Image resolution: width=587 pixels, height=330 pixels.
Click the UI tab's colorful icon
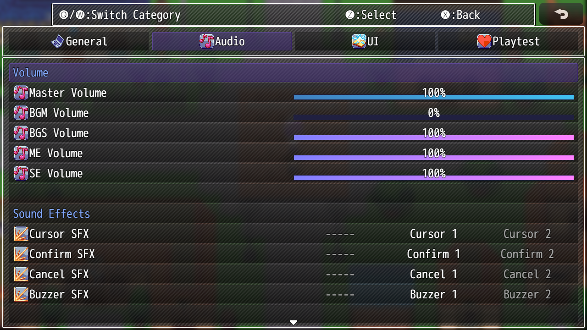(x=359, y=41)
